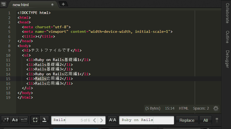Click closing html tag on line 19

click(x=25, y=98)
